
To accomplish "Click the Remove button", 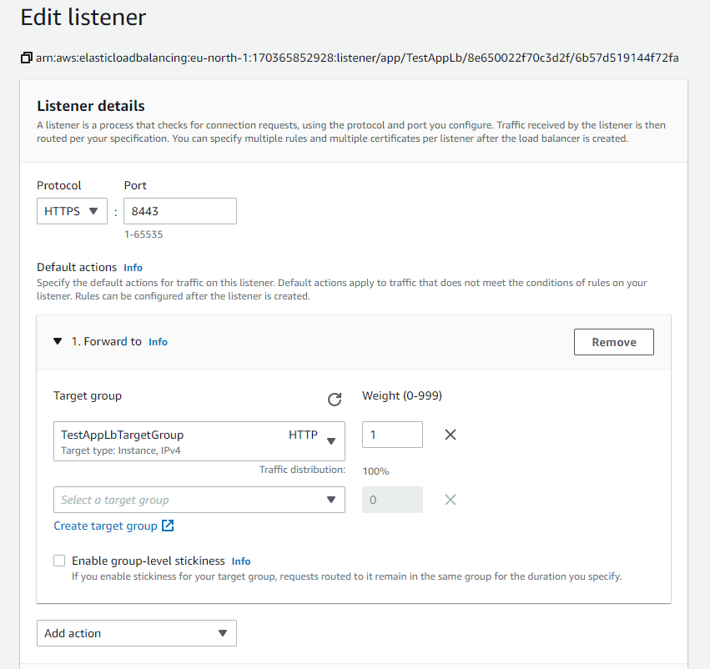I will [613, 342].
